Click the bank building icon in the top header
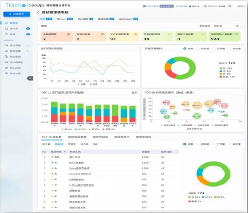248x213 pixels. point(144,6)
